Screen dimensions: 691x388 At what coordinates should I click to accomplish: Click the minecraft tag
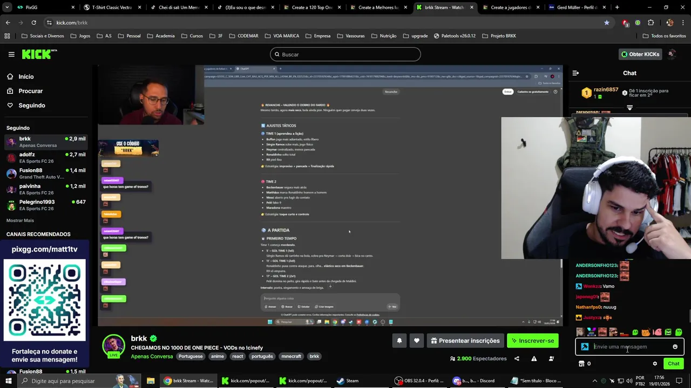pos(291,356)
